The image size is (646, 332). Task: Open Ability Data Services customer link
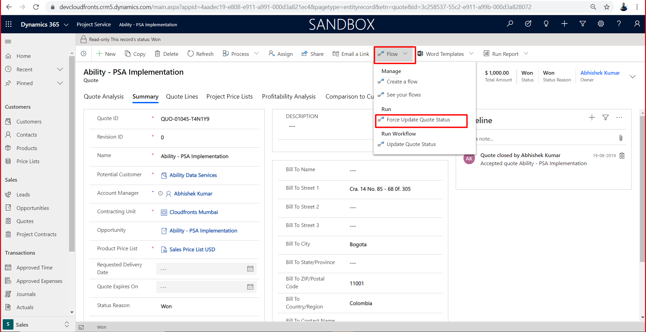[x=193, y=175]
